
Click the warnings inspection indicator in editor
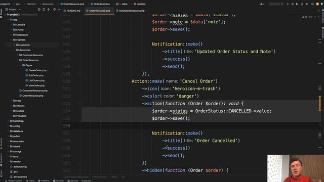click(x=307, y=17)
